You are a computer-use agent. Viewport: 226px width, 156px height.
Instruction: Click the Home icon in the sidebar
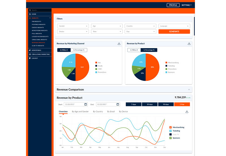pyautogui.click(x=30, y=14)
